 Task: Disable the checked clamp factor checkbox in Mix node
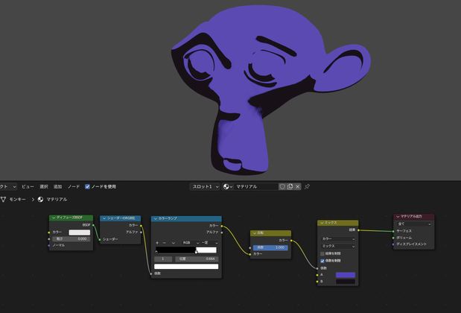coord(322,261)
